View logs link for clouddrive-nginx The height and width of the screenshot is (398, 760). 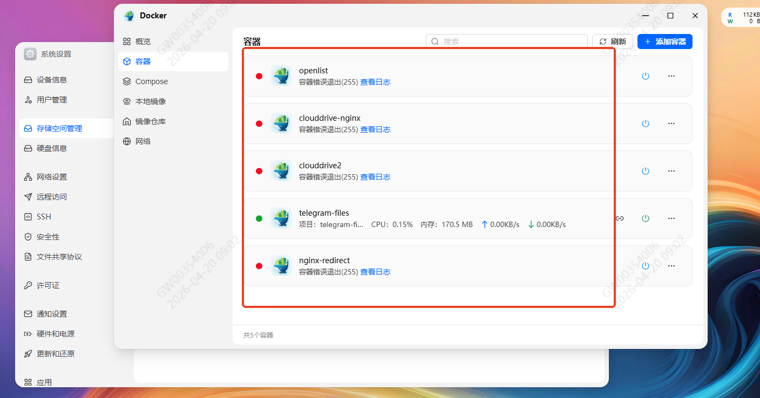[x=375, y=129]
